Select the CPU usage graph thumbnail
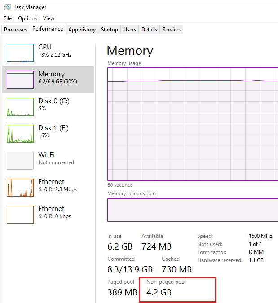The height and width of the screenshot is (303, 278). tap(20, 53)
